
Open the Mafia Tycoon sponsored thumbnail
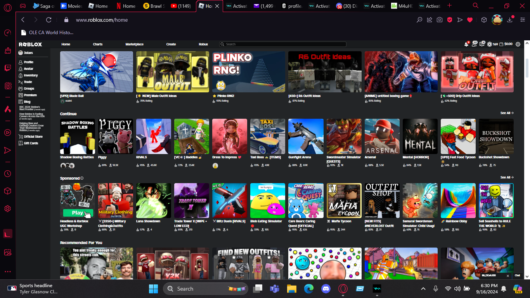[344, 201]
